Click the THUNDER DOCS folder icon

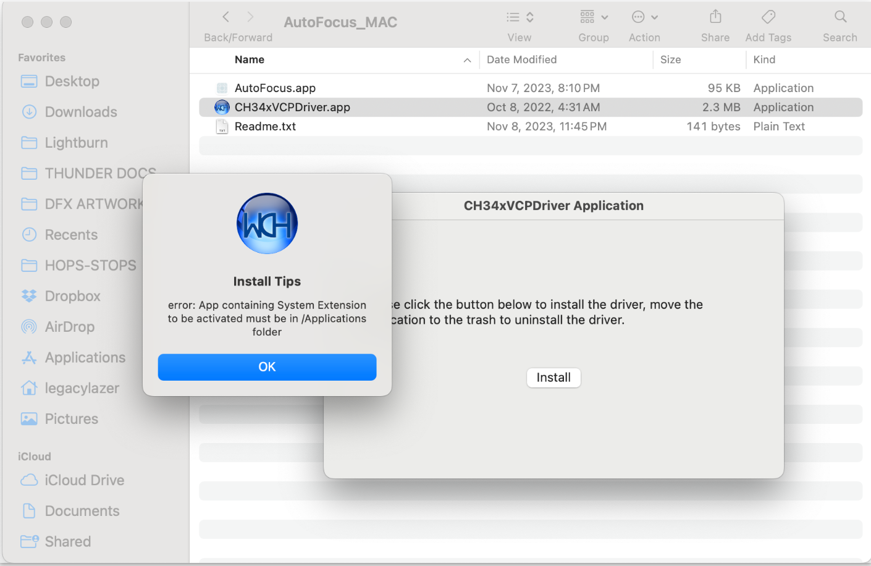tap(29, 173)
